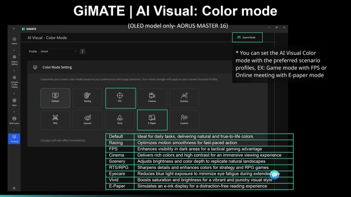
Task: Click 'Ideal for daily tasks' description
Action: 195,136
